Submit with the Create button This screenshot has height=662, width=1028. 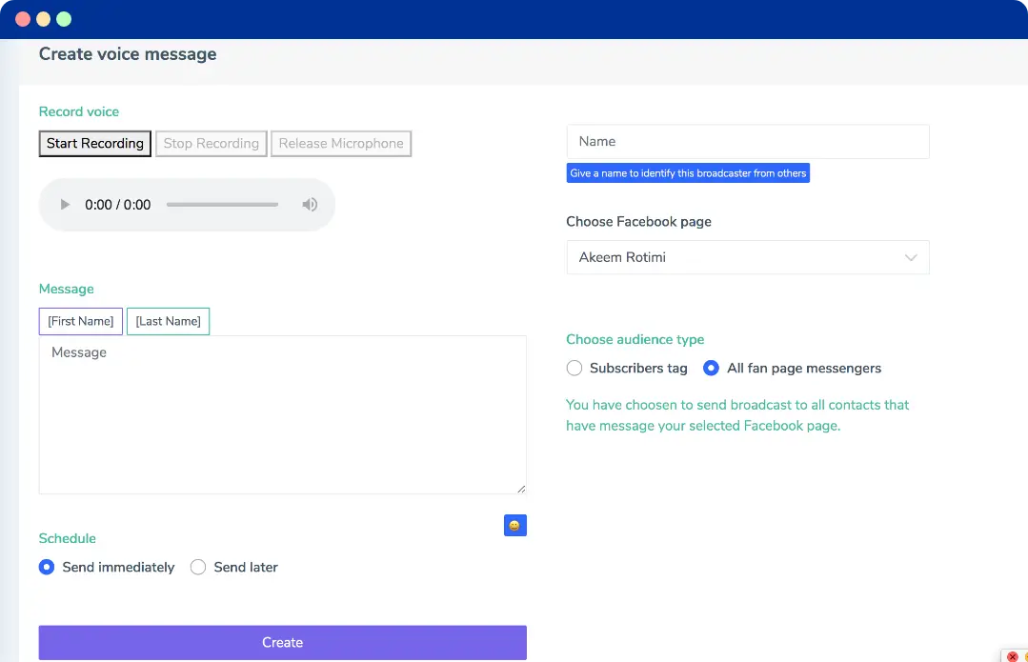[283, 642]
